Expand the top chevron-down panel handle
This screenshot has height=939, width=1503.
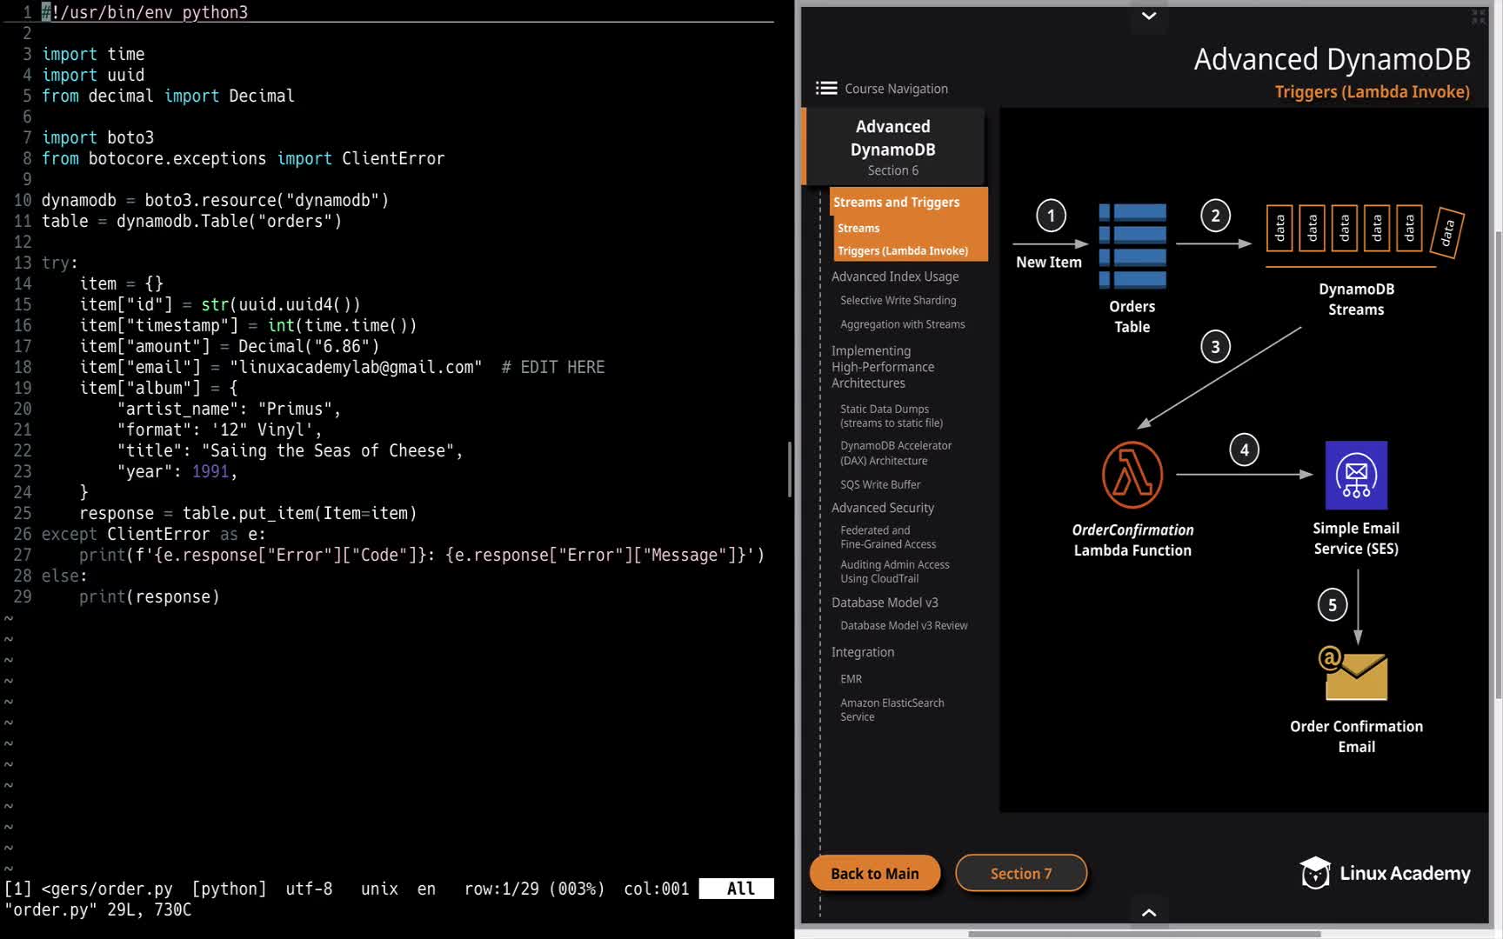1149,16
